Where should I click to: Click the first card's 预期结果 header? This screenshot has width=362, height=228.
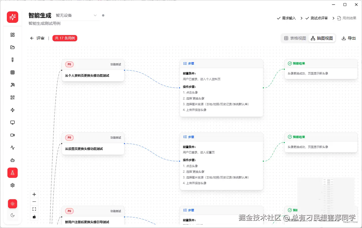[x=321, y=64]
